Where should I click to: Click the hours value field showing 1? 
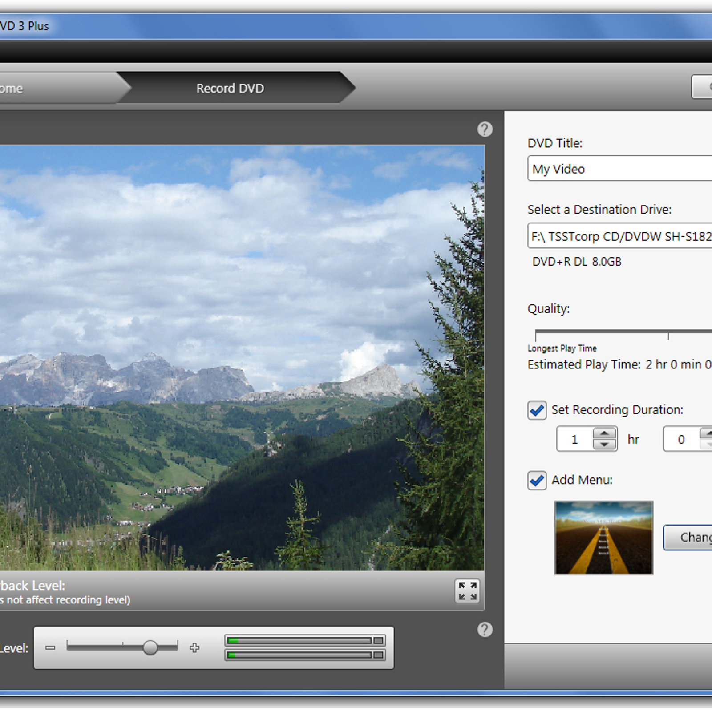(x=574, y=440)
